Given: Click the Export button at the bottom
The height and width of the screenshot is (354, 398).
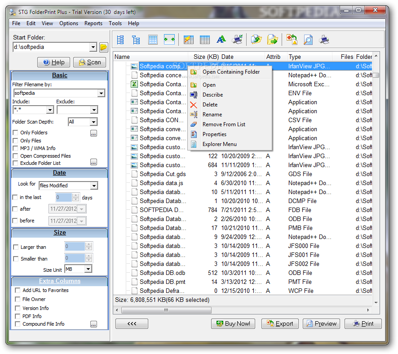Looking at the screenshot, I should (280, 323).
